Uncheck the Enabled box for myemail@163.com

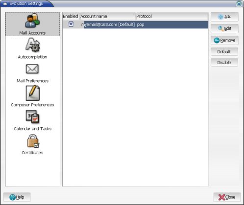click(71, 24)
